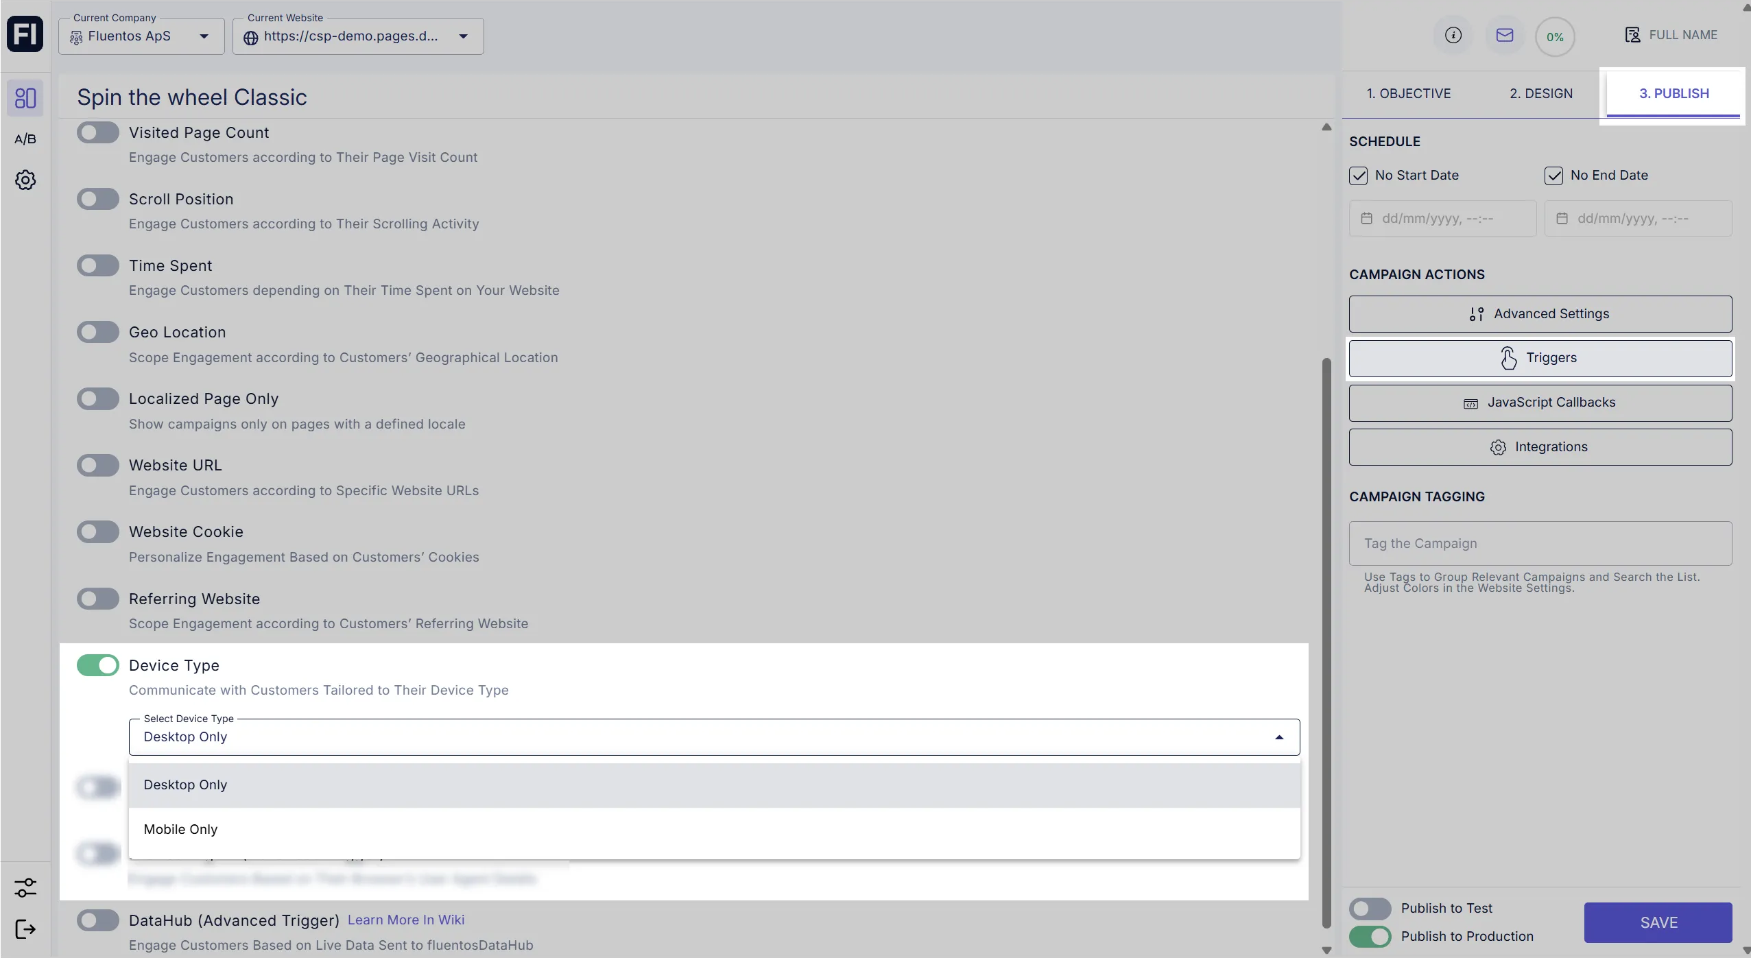
Task: Uncheck the No Start Date checkbox
Action: point(1358,176)
